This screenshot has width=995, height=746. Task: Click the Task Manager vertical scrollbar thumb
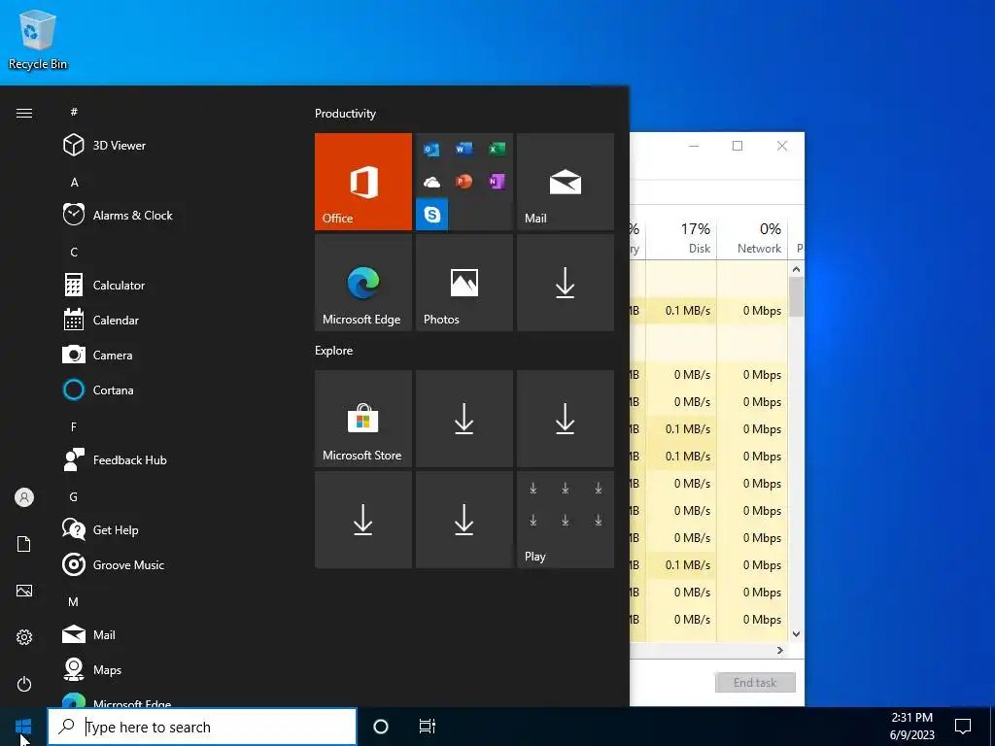point(797,297)
